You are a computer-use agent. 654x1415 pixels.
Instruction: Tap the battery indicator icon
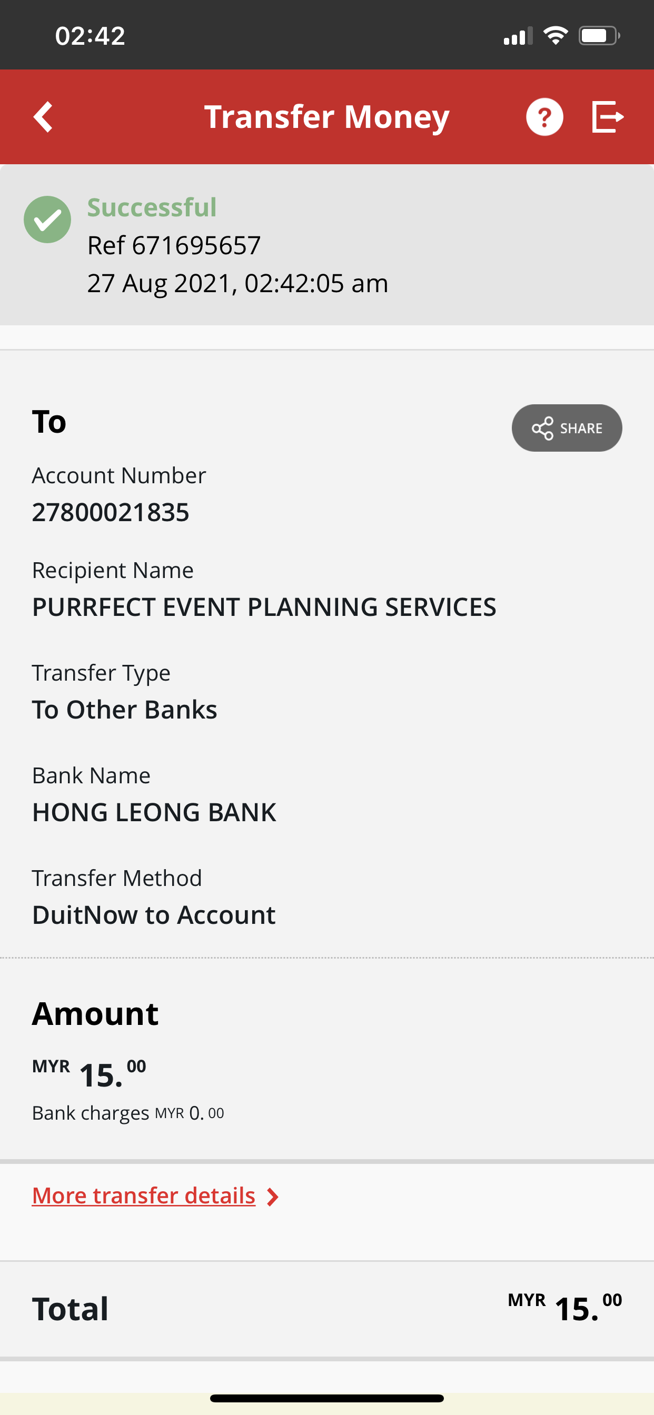point(599,36)
